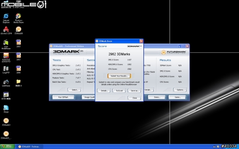Click the 3DMark Score N/A row under Results

pos(171,66)
